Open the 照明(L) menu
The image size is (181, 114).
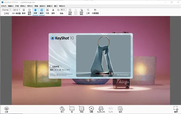tap(23, 6)
